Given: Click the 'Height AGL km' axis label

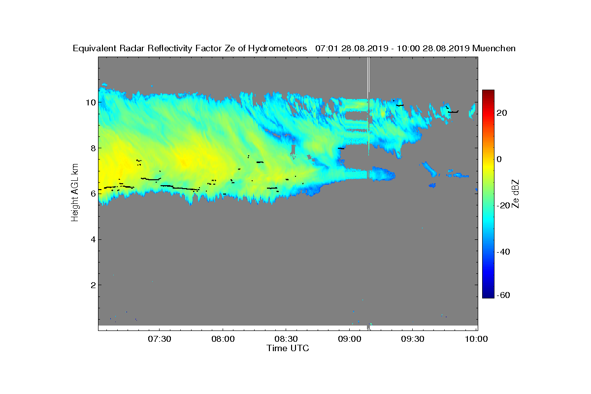Looking at the screenshot, I should tap(75, 193).
